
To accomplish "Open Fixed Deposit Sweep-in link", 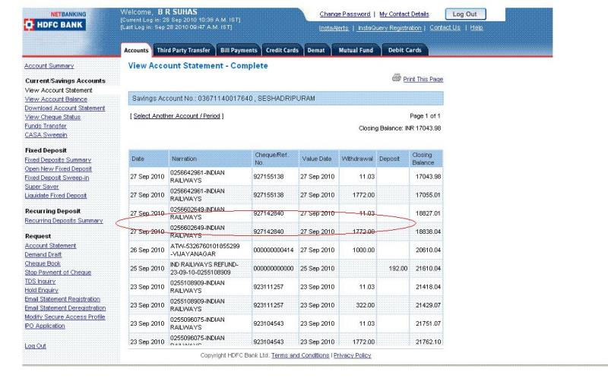I will (x=57, y=178).
